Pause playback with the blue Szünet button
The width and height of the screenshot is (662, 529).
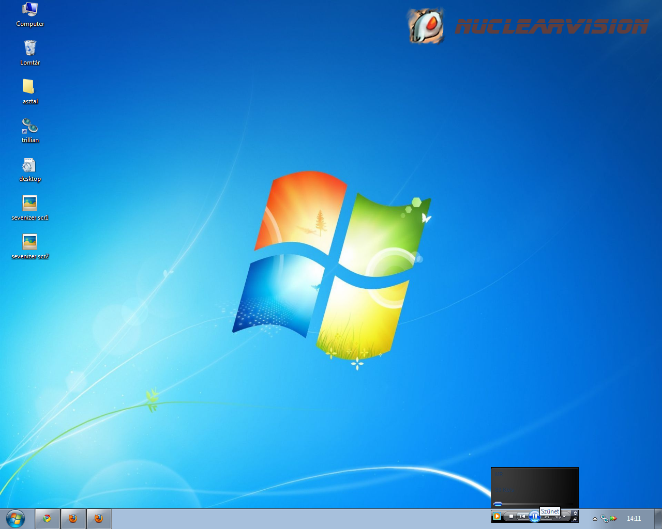534,516
